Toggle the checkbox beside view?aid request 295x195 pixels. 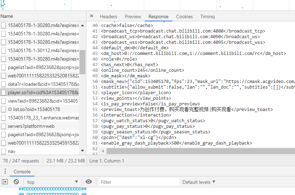coord(4,101)
